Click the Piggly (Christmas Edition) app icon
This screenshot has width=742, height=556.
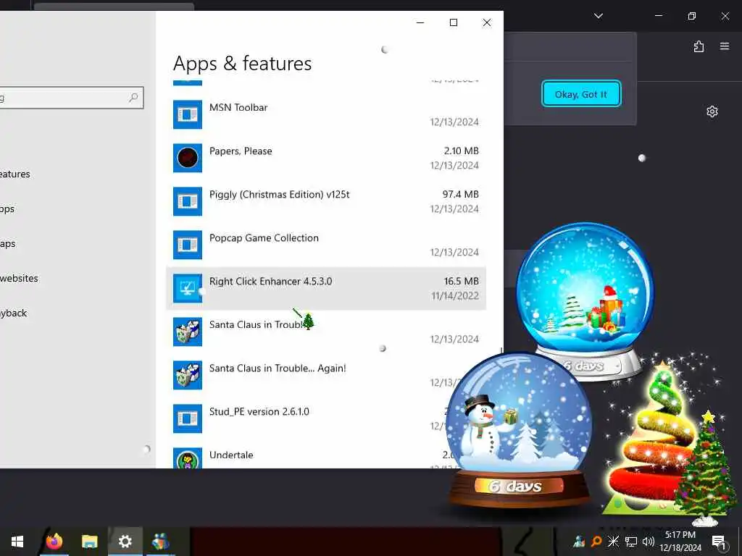188,201
